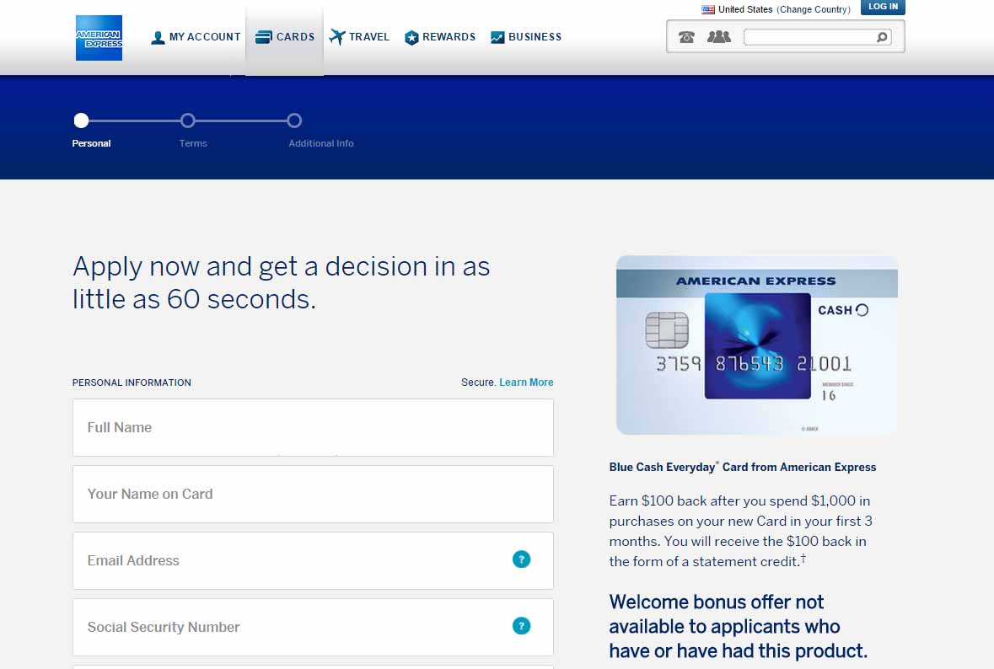Click the 'Blue Cash Everyday Card from American Express' title
The width and height of the screenshot is (994, 669).
742,467
